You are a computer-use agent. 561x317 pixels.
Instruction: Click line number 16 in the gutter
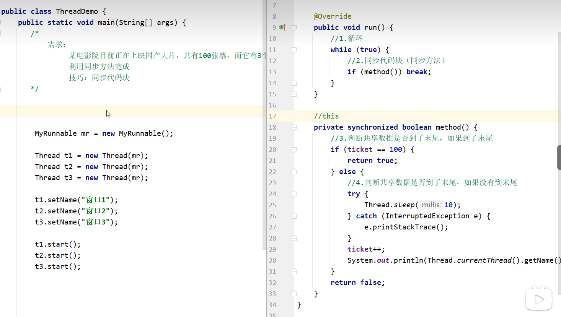(272, 105)
